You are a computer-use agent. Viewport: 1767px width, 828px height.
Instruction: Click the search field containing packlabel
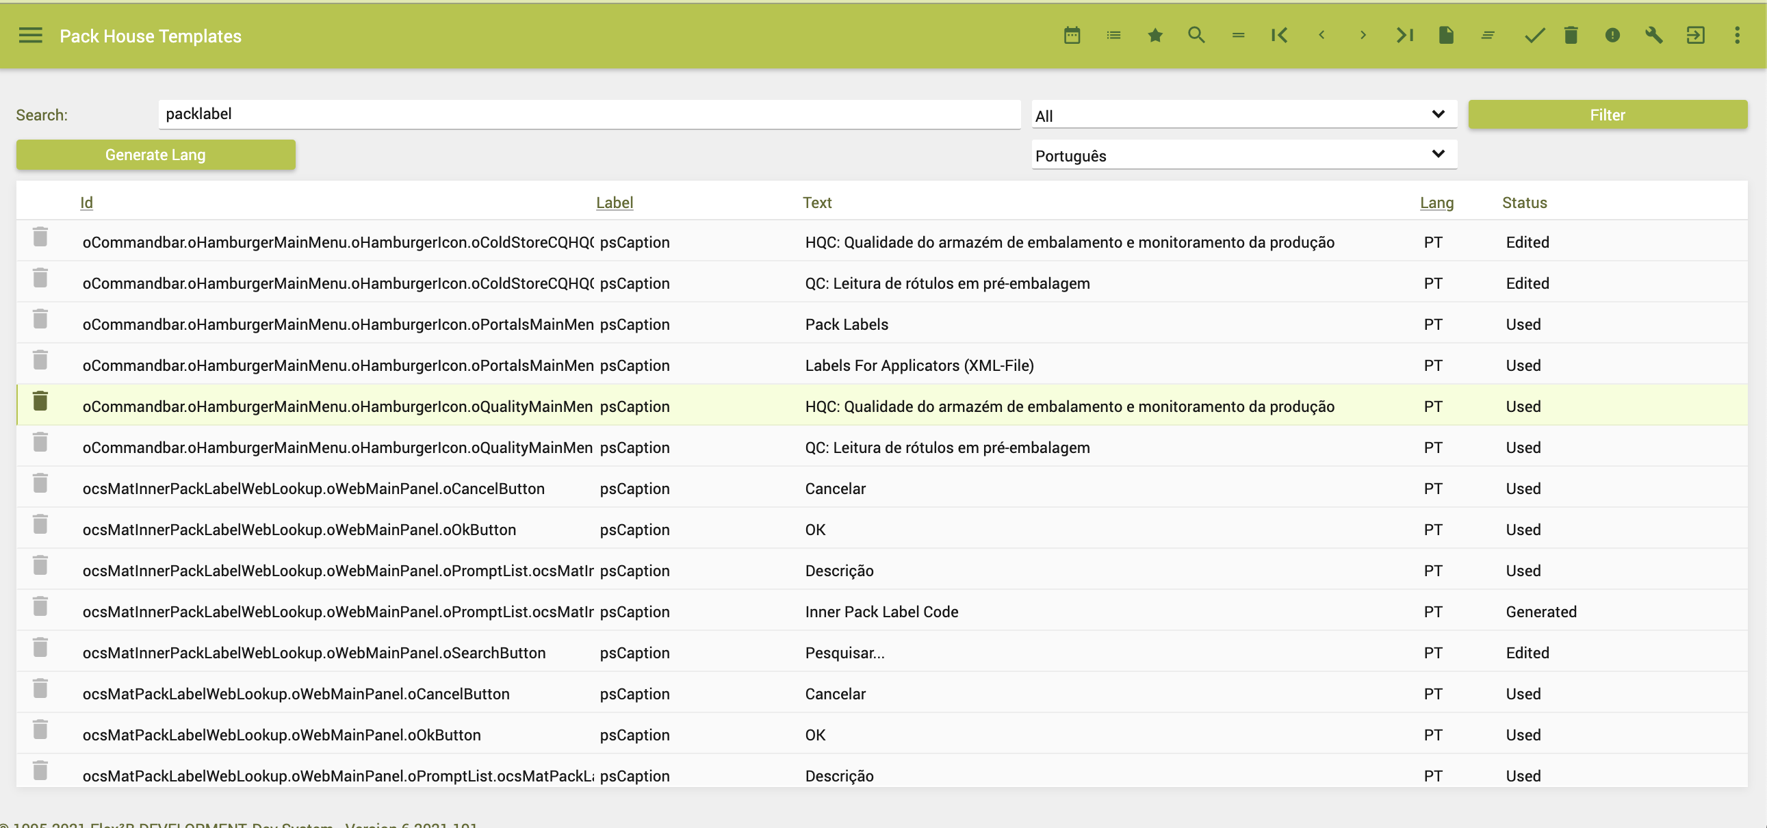tap(589, 114)
